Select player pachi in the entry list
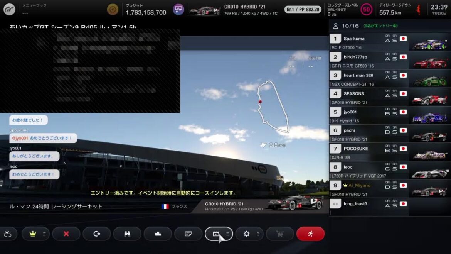Screen dimensions: 451x254 pyautogui.click(x=390, y=134)
